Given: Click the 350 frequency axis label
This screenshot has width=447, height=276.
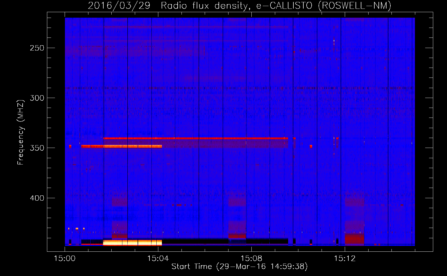Looking at the screenshot, I should (37, 148).
